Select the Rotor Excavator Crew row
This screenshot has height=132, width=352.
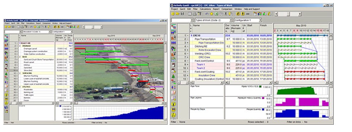point(207,50)
